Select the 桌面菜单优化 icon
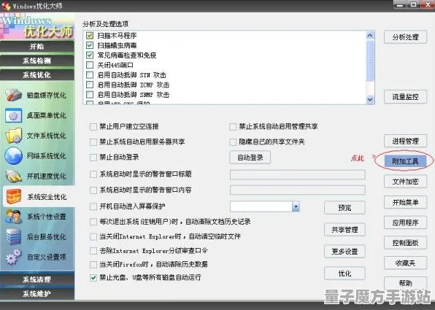 point(13,116)
